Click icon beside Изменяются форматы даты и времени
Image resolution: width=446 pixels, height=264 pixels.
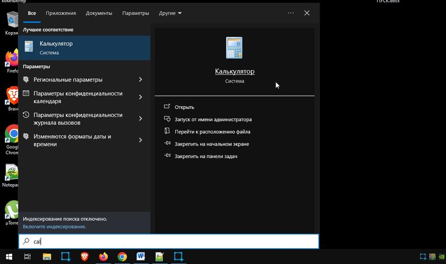pos(26,136)
